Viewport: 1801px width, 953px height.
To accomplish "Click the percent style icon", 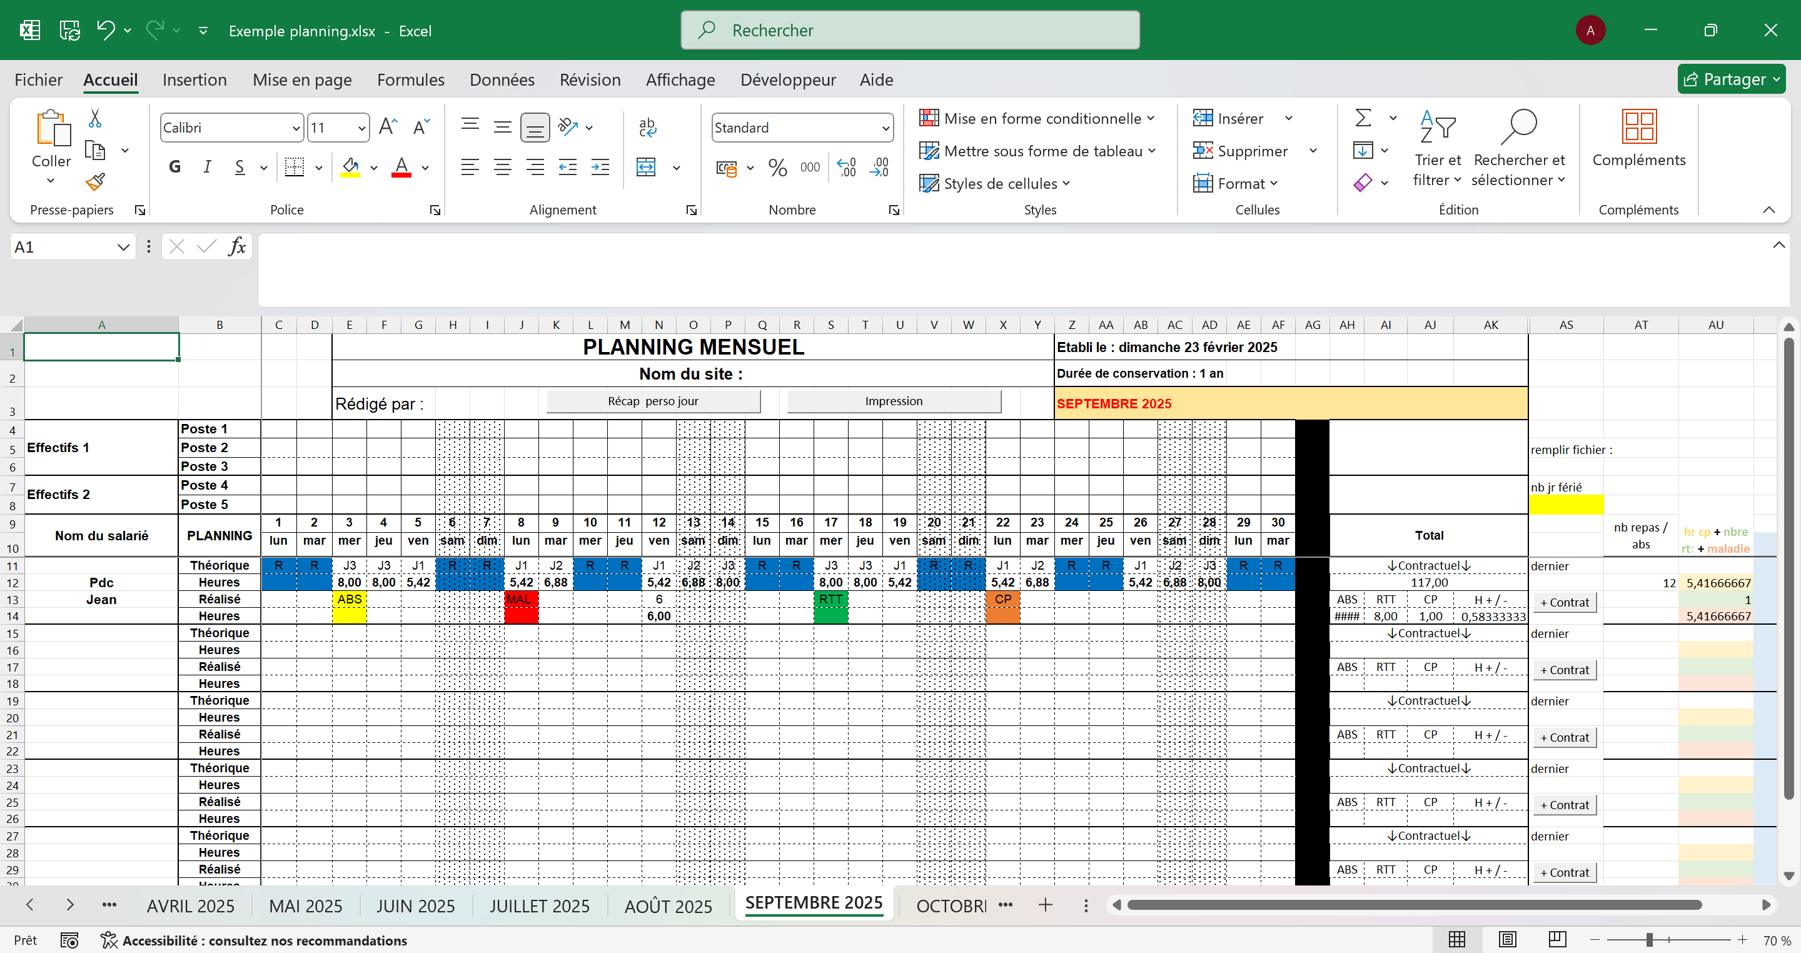I will (x=777, y=167).
